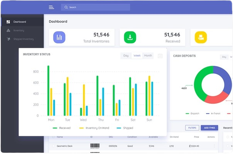Check the select-all checkbox in table header

point(53,137)
